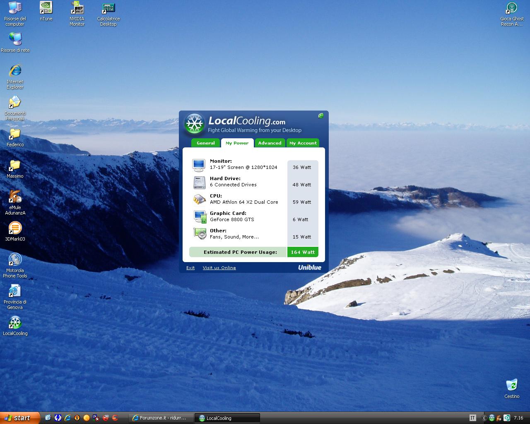
Task: Click Estimated PC Power Usage label
Action: coord(240,252)
